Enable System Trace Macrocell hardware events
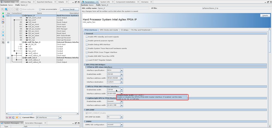 point(87,48)
